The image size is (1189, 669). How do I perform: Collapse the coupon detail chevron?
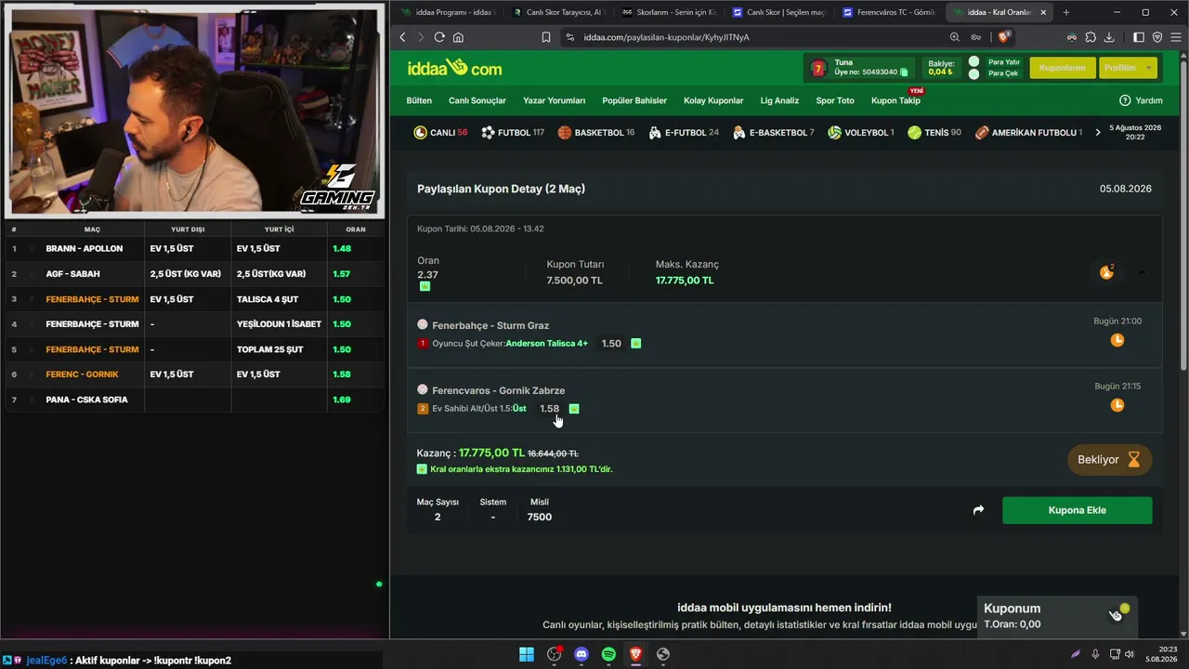tap(1142, 272)
